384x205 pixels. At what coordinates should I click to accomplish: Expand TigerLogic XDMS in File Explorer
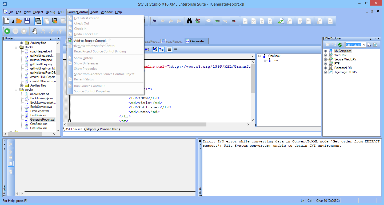326,72
